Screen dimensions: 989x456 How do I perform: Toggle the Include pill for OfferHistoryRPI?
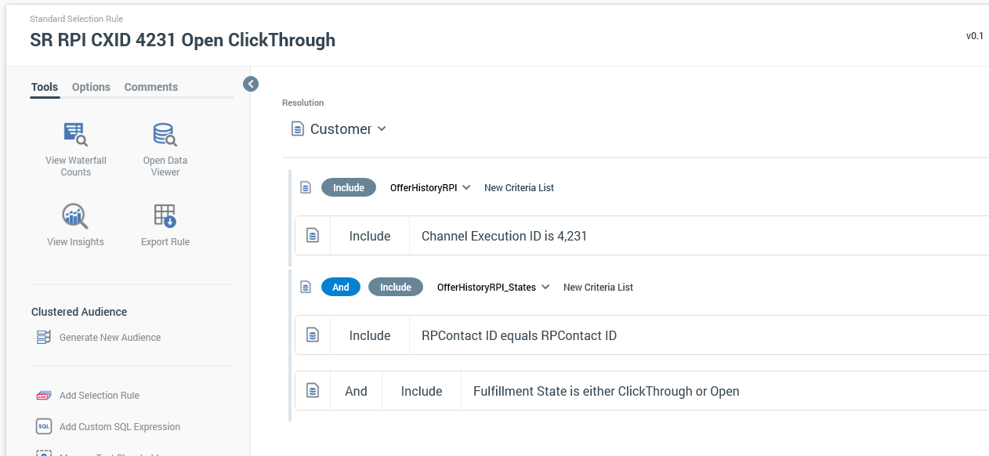tap(349, 188)
